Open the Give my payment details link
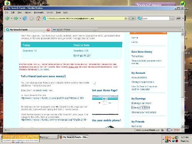The height and width of the screenshot is (144, 192). [x=144, y=112]
